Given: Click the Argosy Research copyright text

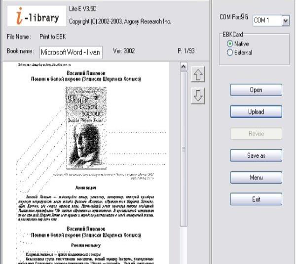Looking at the screenshot, I should (x=120, y=21).
